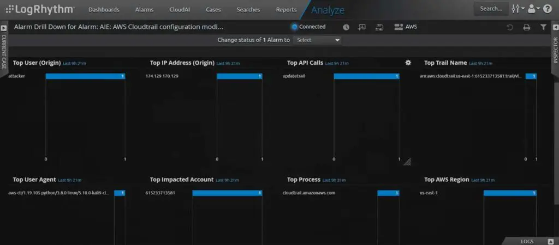
Task: Click the Top IP Address (Origin) title
Action: 182,63
